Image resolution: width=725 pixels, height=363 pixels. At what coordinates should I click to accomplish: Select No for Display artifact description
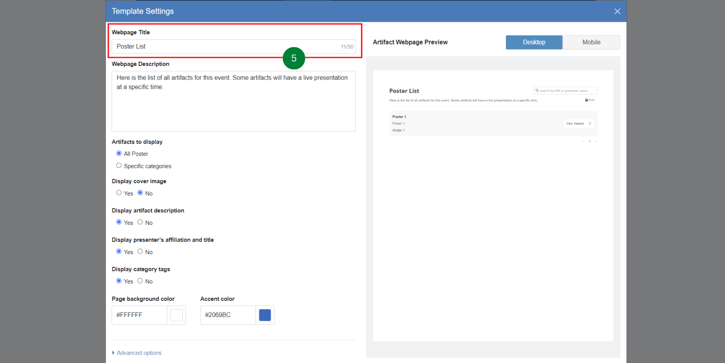[140, 222]
